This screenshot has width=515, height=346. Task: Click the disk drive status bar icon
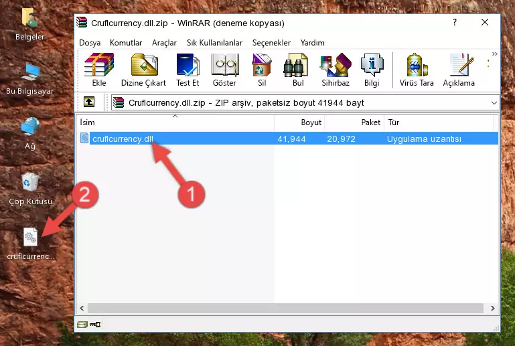coord(82,325)
